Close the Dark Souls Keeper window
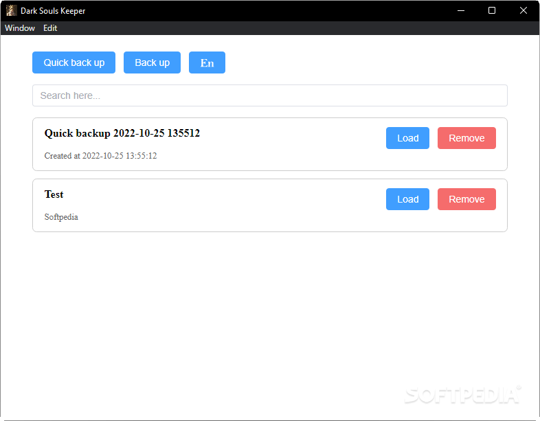The height and width of the screenshot is (421, 540). [x=523, y=11]
